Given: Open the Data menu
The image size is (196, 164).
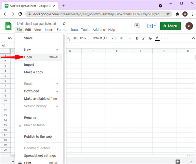Looking at the screenshot, I should [x=74, y=30].
